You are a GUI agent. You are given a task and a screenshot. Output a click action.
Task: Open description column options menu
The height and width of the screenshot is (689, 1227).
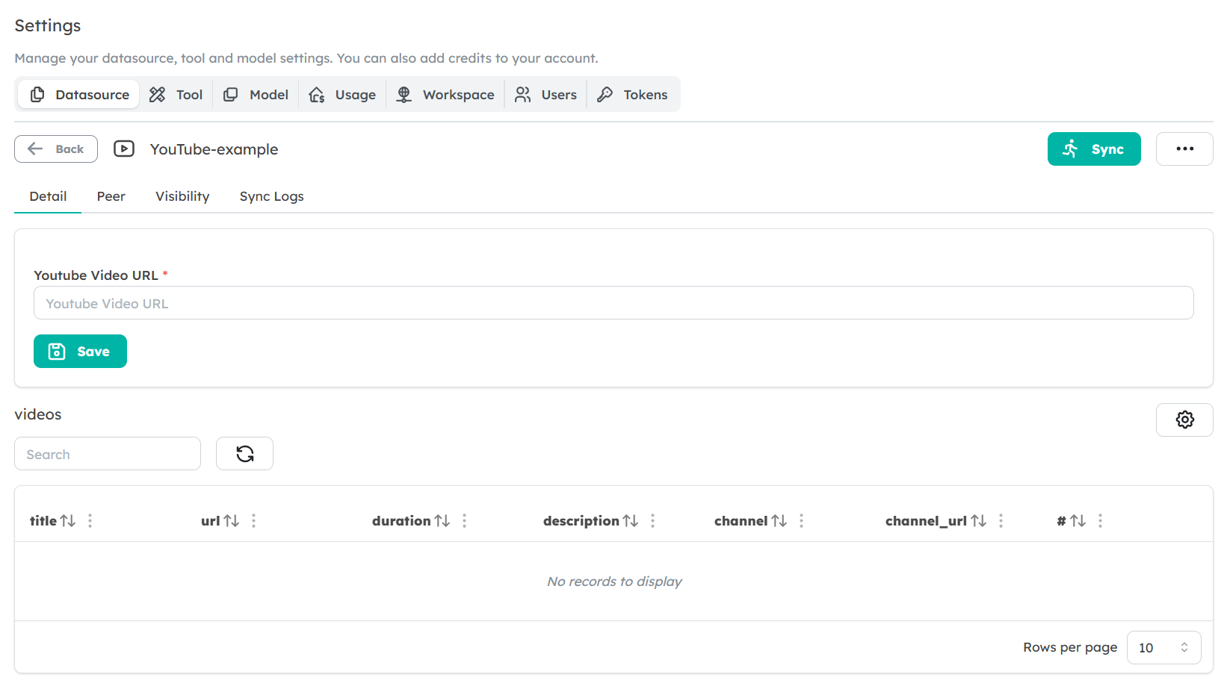(653, 521)
